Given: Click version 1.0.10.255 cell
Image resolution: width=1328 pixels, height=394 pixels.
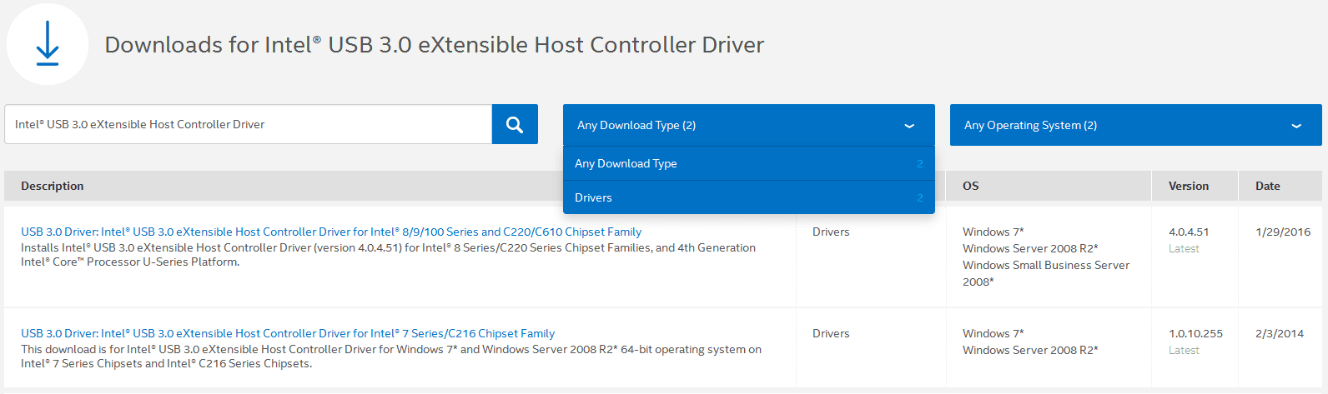Looking at the screenshot, I should [x=1195, y=333].
